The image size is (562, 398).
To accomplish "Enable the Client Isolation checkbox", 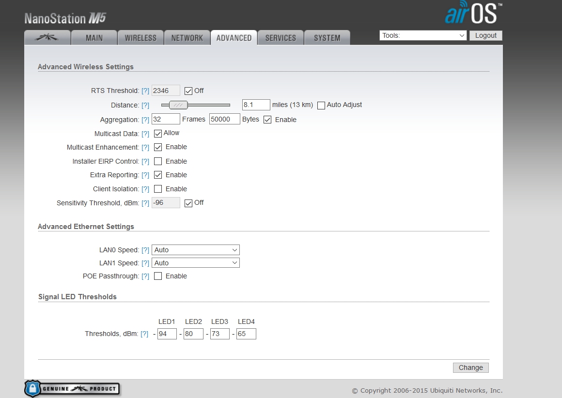I will pyautogui.click(x=158, y=189).
